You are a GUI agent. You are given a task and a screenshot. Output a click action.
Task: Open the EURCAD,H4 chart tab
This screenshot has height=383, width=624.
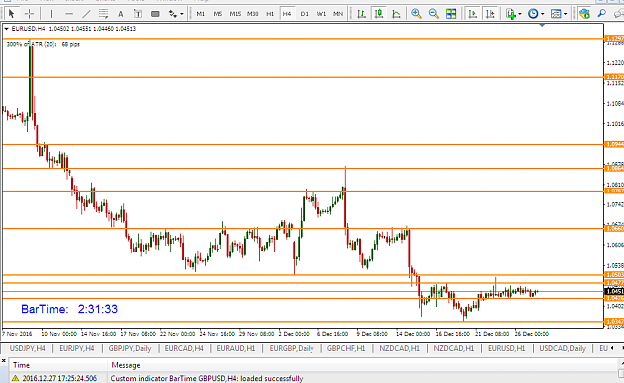pyautogui.click(x=184, y=348)
